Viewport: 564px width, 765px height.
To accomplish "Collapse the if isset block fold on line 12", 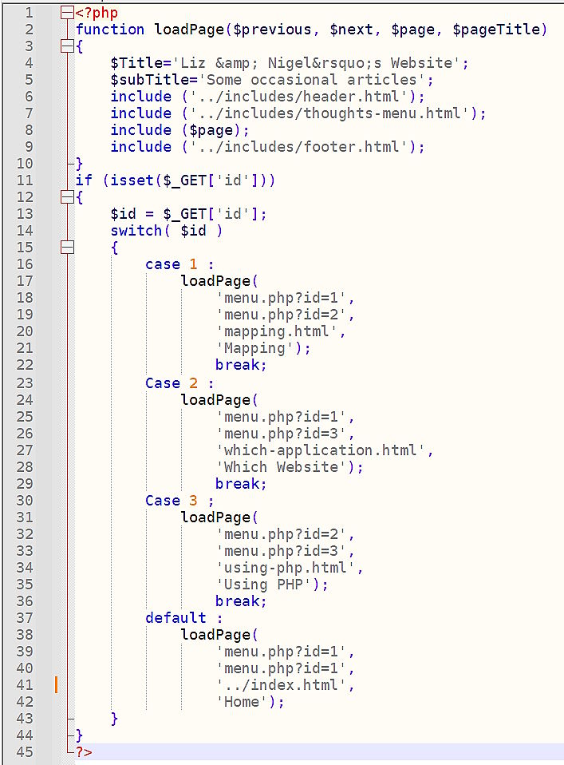I will [67, 197].
